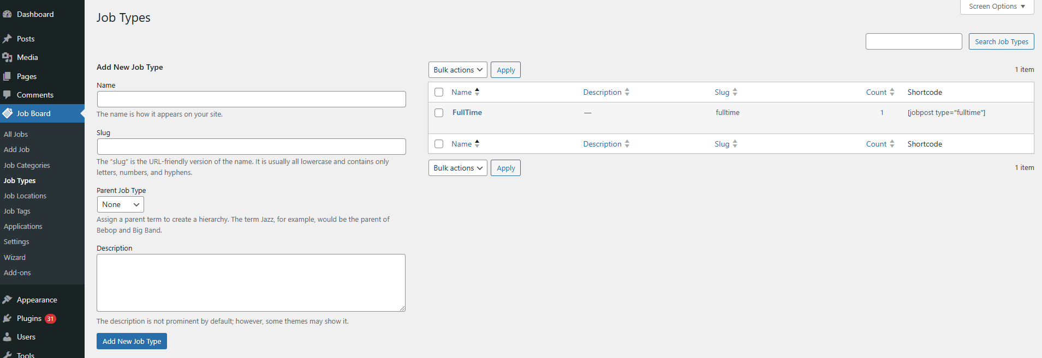
Task: Expand the Screen Options panel
Action: click(x=997, y=7)
